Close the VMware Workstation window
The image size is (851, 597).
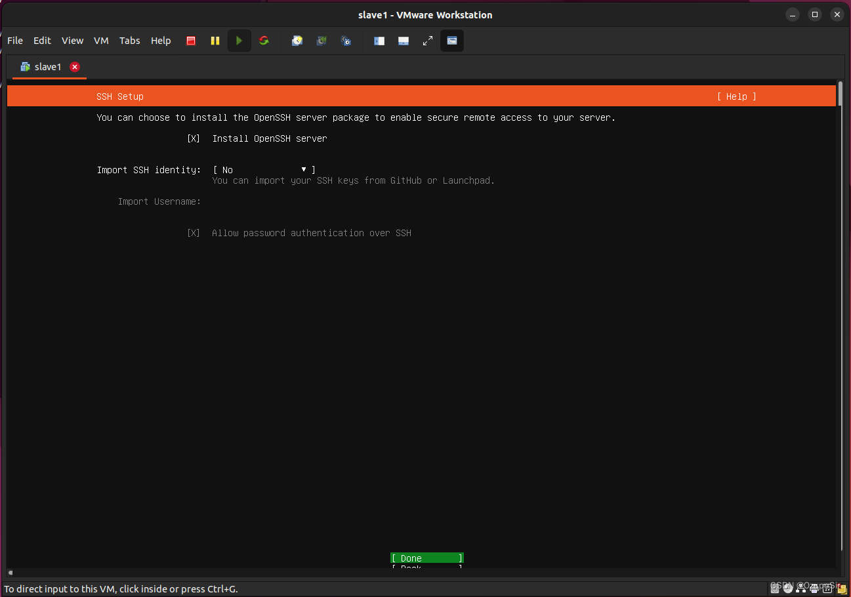pos(836,14)
